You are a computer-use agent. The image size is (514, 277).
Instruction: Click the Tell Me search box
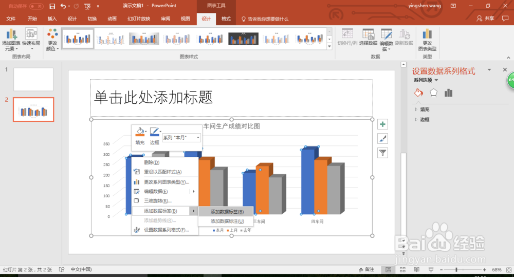click(x=265, y=19)
